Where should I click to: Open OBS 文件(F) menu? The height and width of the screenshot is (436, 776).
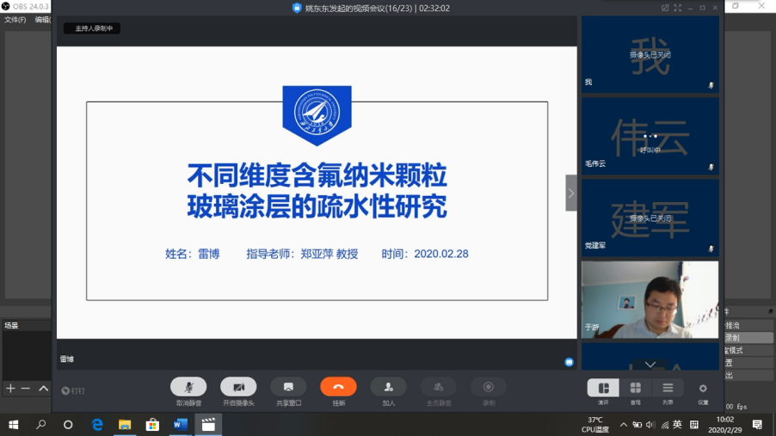15,19
